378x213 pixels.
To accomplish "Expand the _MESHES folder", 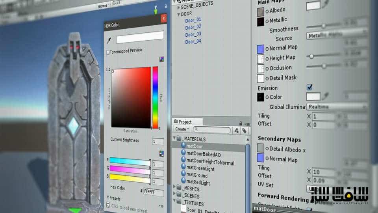I will [x=174, y=186].
